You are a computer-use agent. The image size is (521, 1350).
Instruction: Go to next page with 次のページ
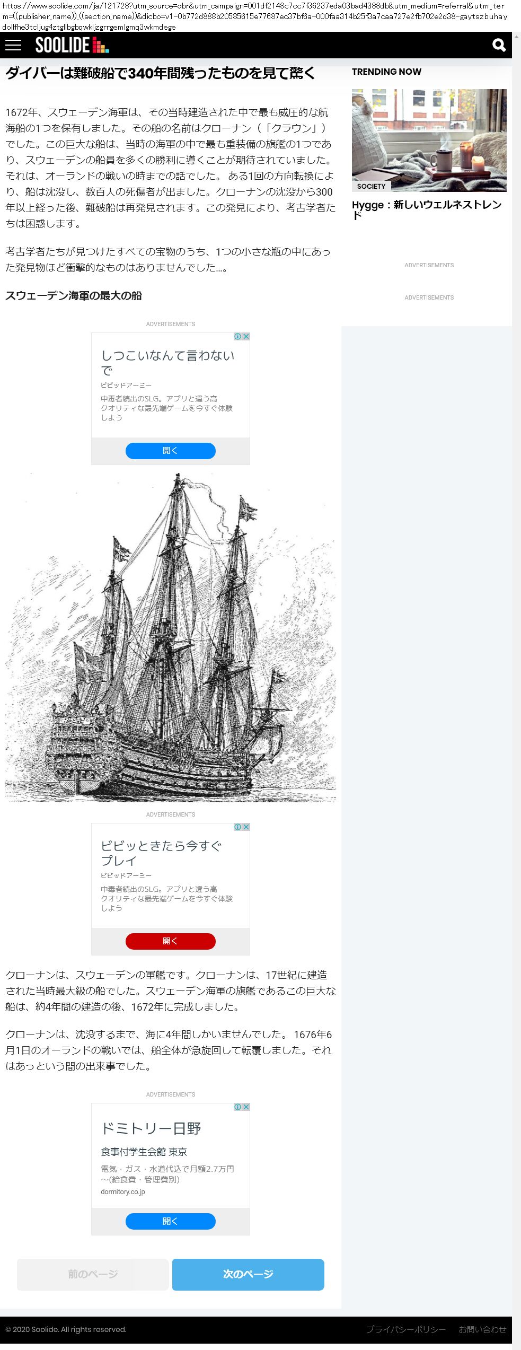click(248, 1274)
